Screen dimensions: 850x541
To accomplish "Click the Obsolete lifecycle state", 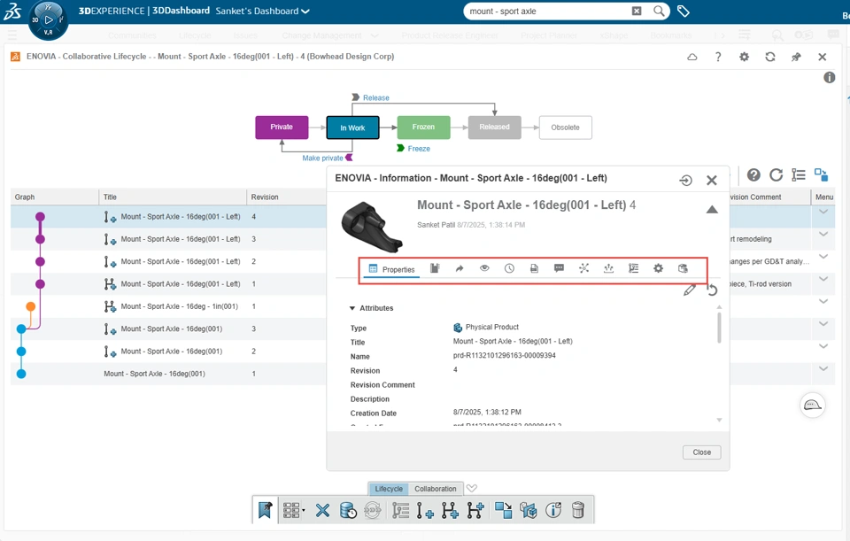I will 566,128.
